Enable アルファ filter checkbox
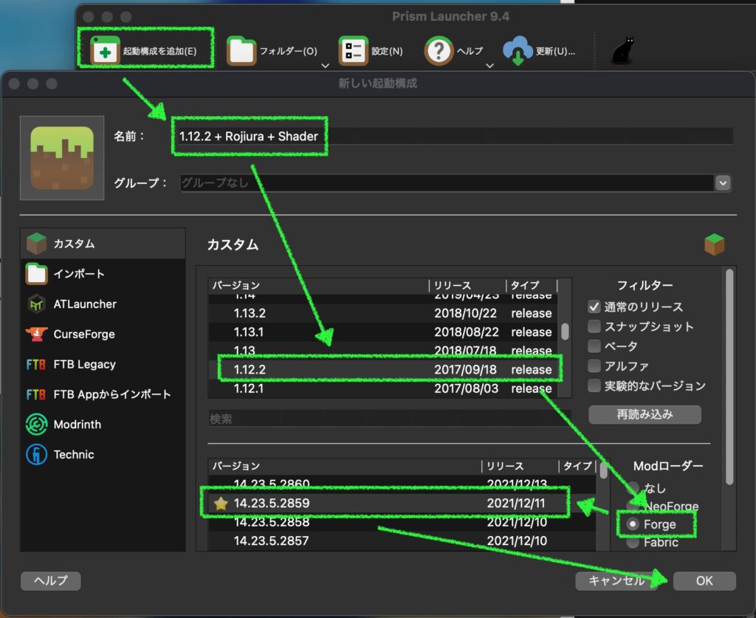This screenshot has width=756, height=618. 594,366
